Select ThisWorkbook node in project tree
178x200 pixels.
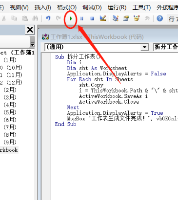[x=9, y=150]
